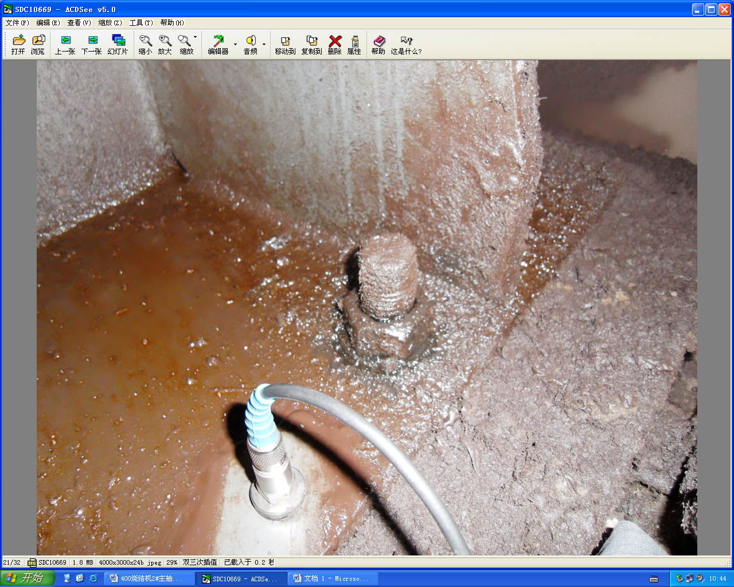Click the 29% zoom level in status bar

171,562
